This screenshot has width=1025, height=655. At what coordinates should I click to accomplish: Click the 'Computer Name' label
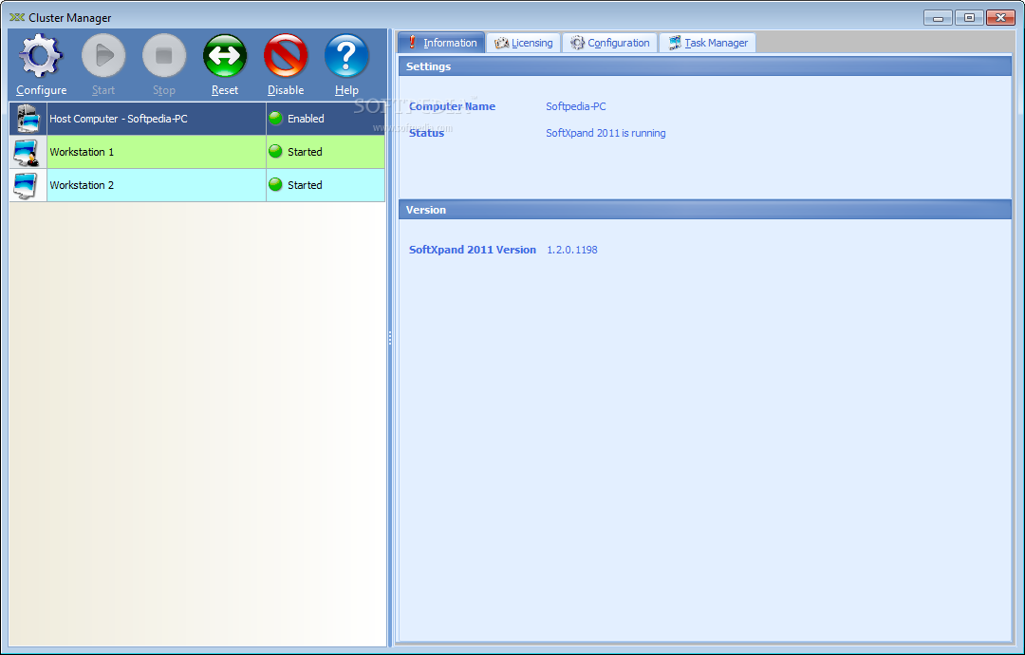(x=453, y=106)
